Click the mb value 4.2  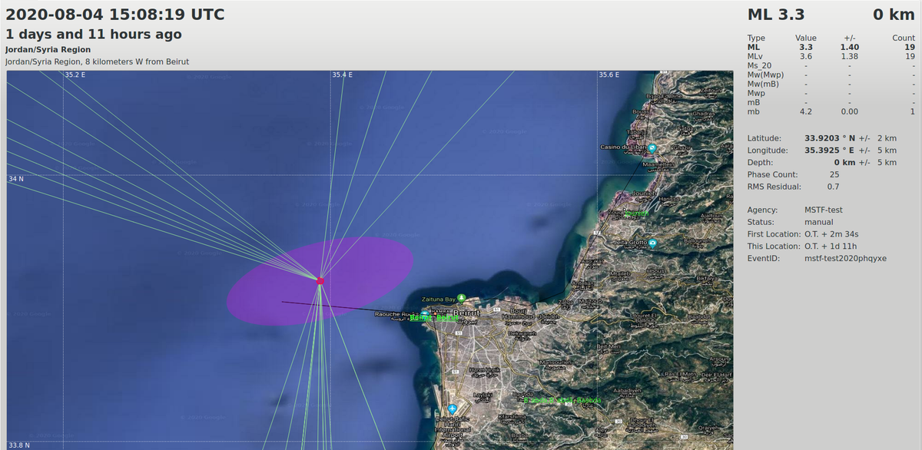pos(806,111)
